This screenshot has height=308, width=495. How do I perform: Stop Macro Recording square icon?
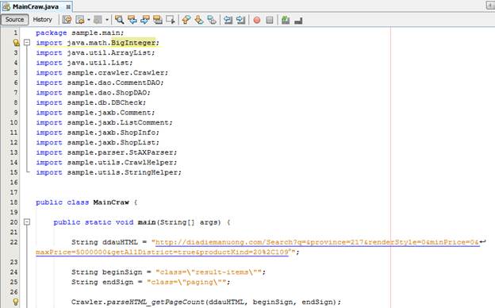(x=270, y=20)
